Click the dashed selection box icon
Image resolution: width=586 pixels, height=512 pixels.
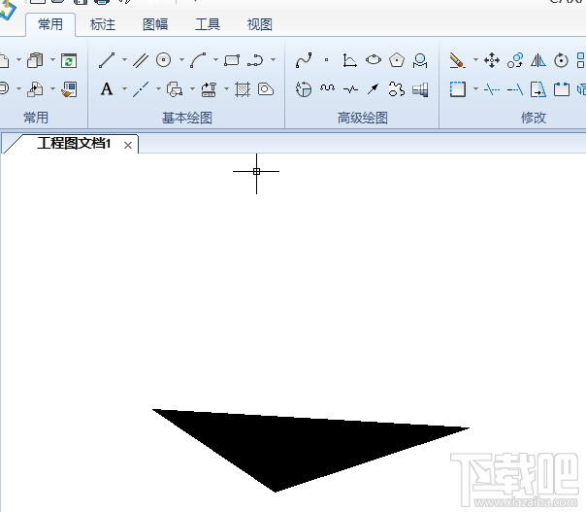coord(457,89)
